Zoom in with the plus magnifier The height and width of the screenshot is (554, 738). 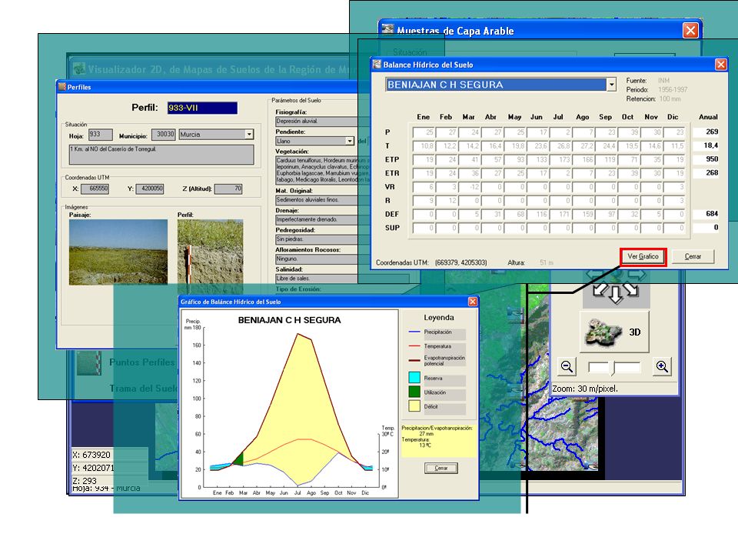(x=662, y=366)
